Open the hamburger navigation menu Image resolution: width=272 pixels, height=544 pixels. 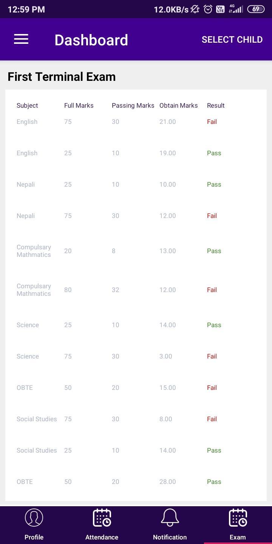pos(21,39)
